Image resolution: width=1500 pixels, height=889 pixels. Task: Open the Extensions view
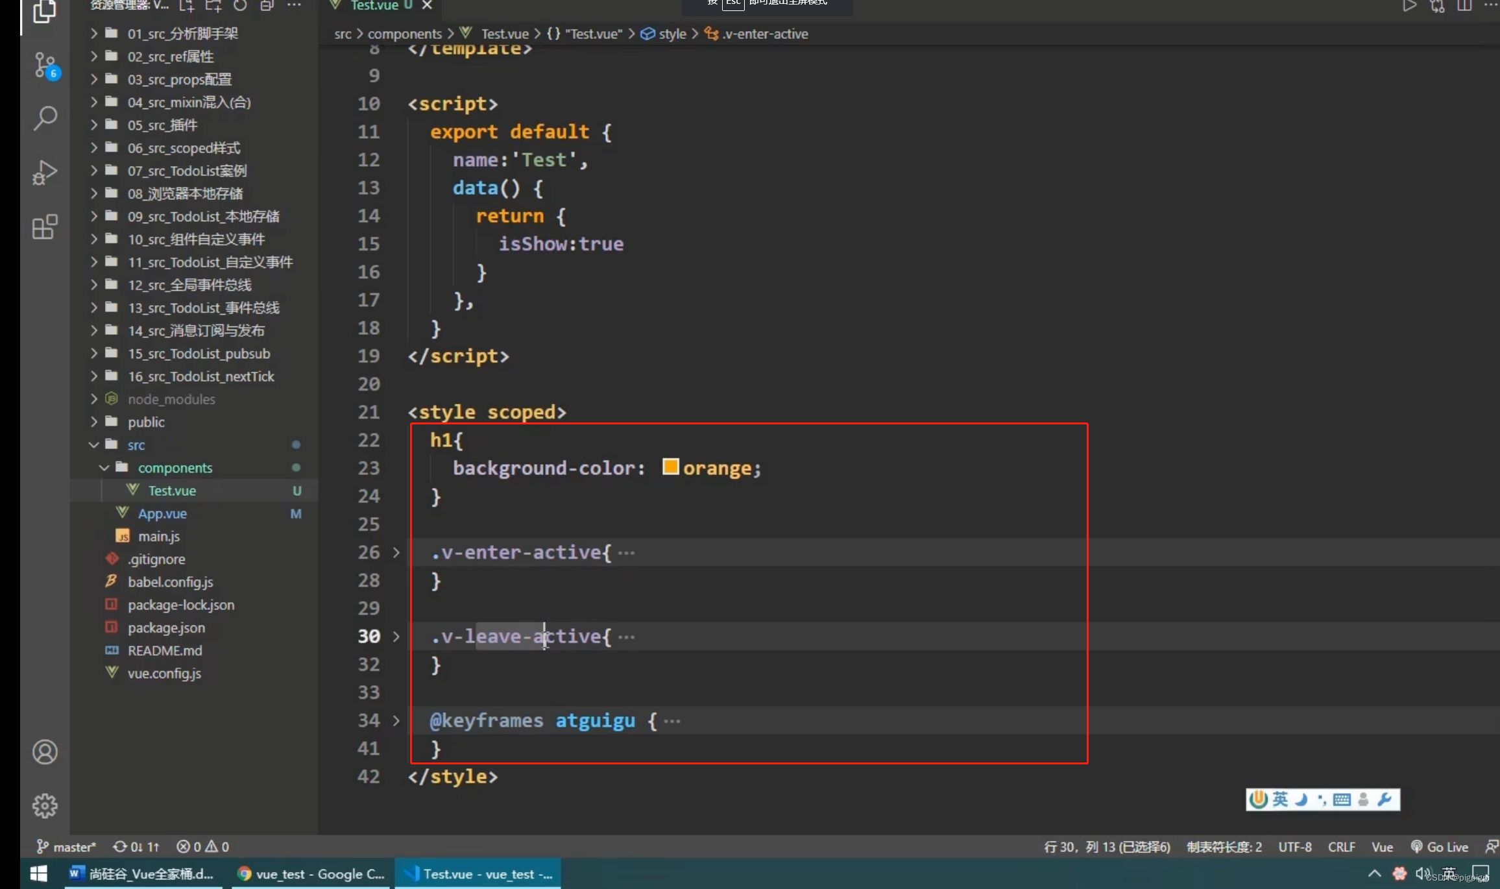[45, 226]
